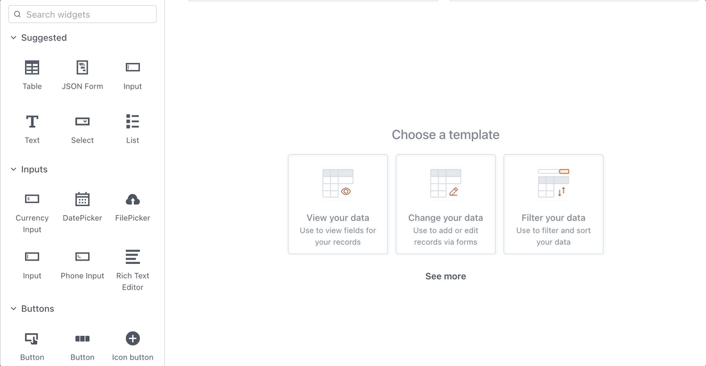Select the Filter your data template

[x=553, y=204]
